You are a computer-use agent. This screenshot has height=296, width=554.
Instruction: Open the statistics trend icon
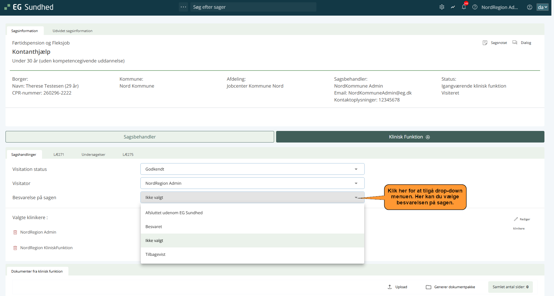(x=453, y=7)
